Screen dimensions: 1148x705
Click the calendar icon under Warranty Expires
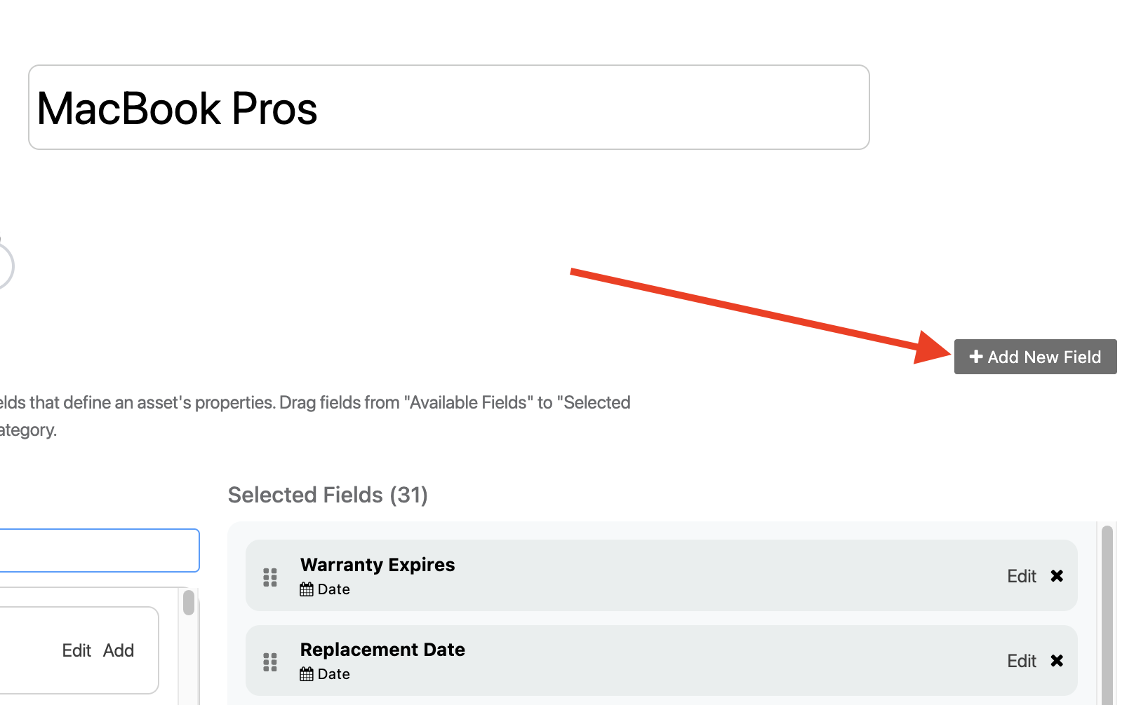point(307,589)
